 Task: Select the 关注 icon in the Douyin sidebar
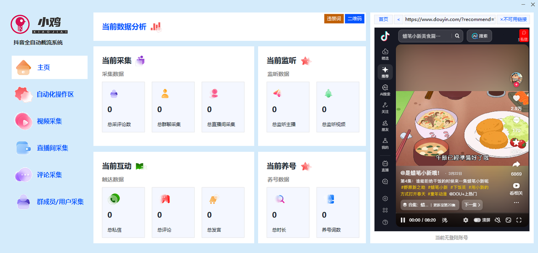[x=385, y=108]
